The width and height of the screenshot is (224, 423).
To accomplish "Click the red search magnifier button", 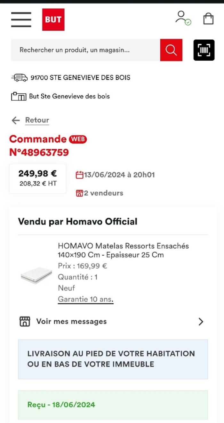I will click(x=171, y=50).
